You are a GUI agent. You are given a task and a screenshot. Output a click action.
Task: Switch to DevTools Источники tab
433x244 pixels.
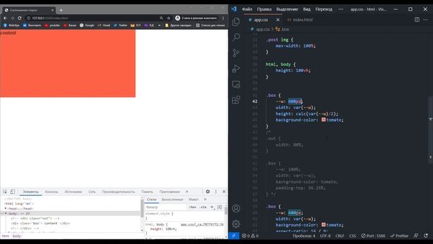pos(73,192)
